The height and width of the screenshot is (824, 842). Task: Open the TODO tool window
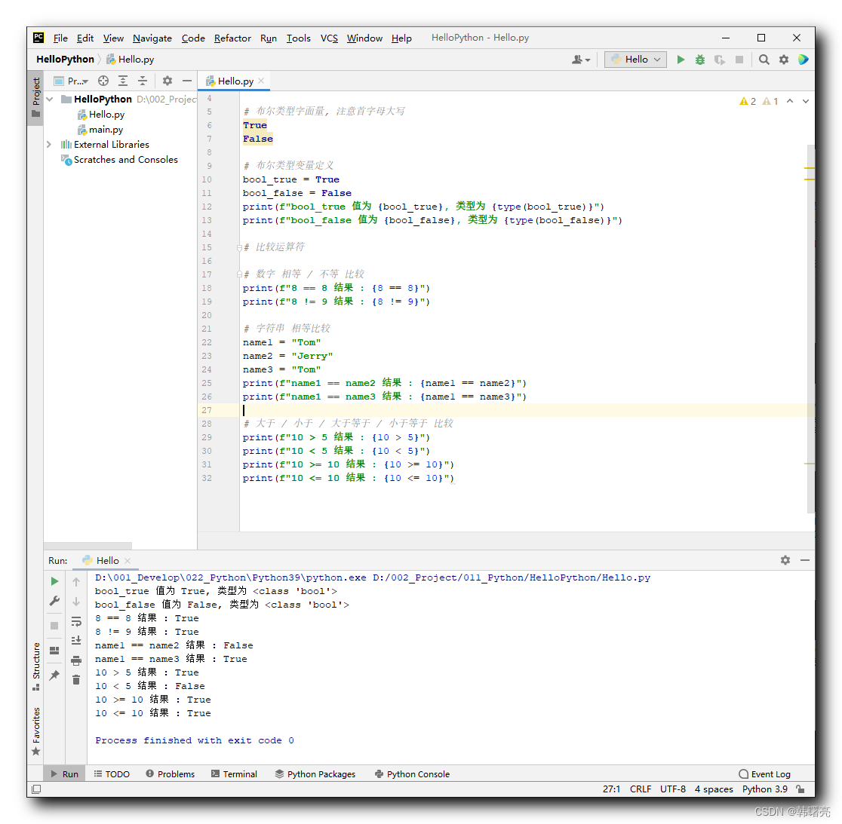112,774
